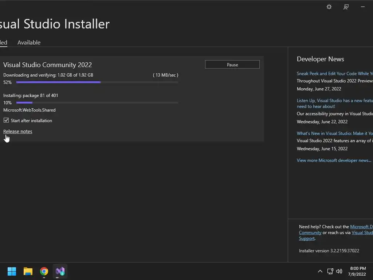The width and height of the screenshot is (373, 280).
Task: Open the theme settings sun icon
Action: (329, 7)
